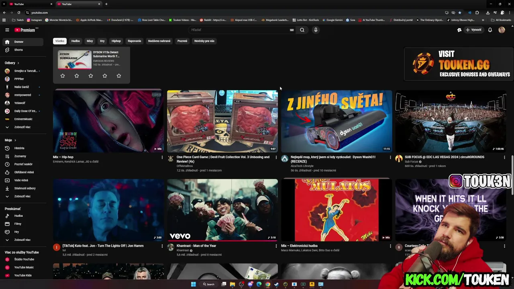Open the YouTube hamburger guide menu
The width and height of the screenshot is (514, 289).
point(7,30)
